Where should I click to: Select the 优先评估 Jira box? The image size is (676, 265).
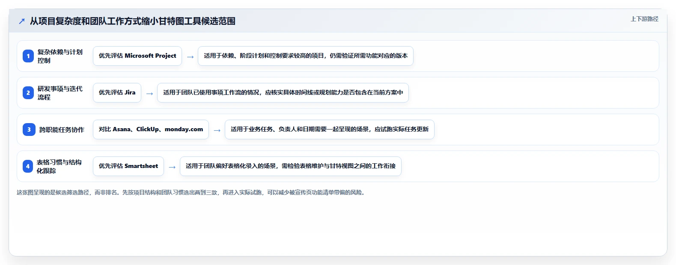click(x=117, y=93)
